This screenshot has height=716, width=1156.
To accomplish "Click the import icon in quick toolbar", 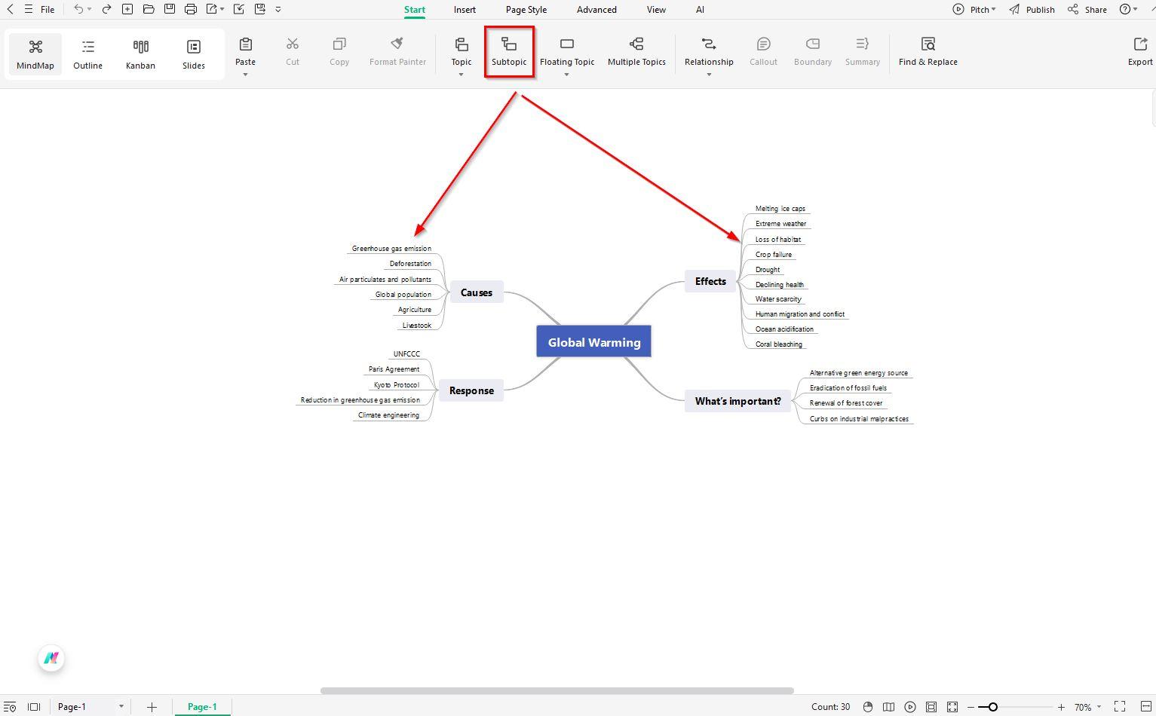I will (239, 9).
